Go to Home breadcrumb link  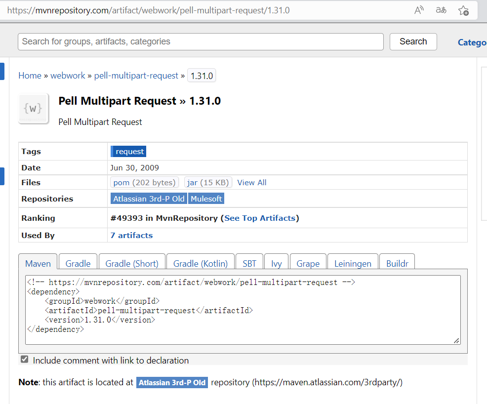pos(30,76)
